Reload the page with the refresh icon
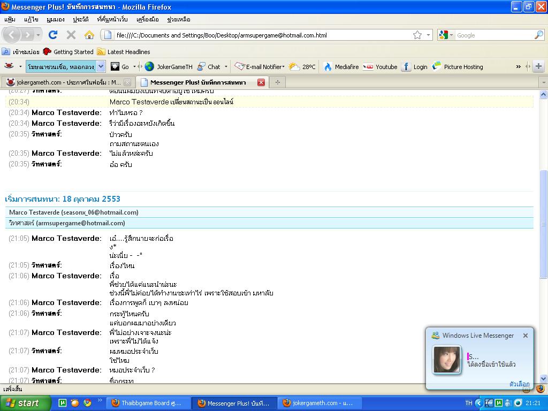The height and width of the screenshot is (411, 548). pos(53,35)
